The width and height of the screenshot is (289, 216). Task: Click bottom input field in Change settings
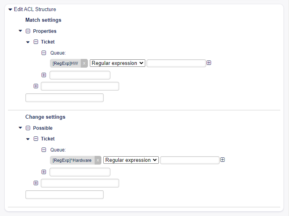(64, 195)
